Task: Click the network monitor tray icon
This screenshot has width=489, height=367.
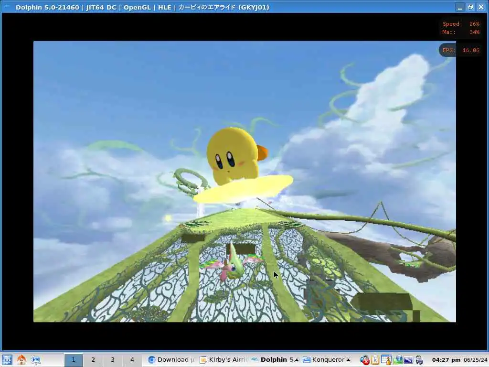Action: click(x=398, y=360)
